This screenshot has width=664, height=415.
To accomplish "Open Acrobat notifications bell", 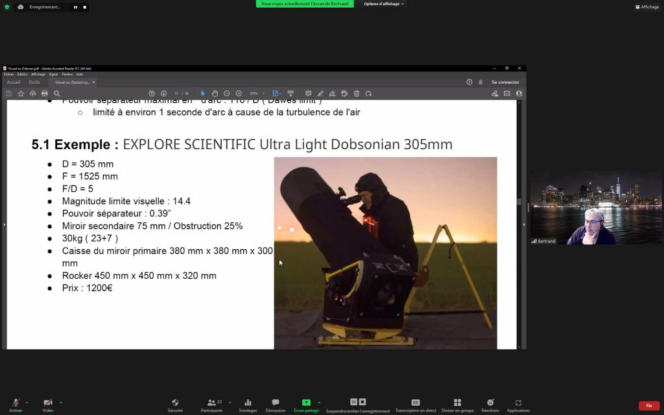I will click(x=480, y=82).
